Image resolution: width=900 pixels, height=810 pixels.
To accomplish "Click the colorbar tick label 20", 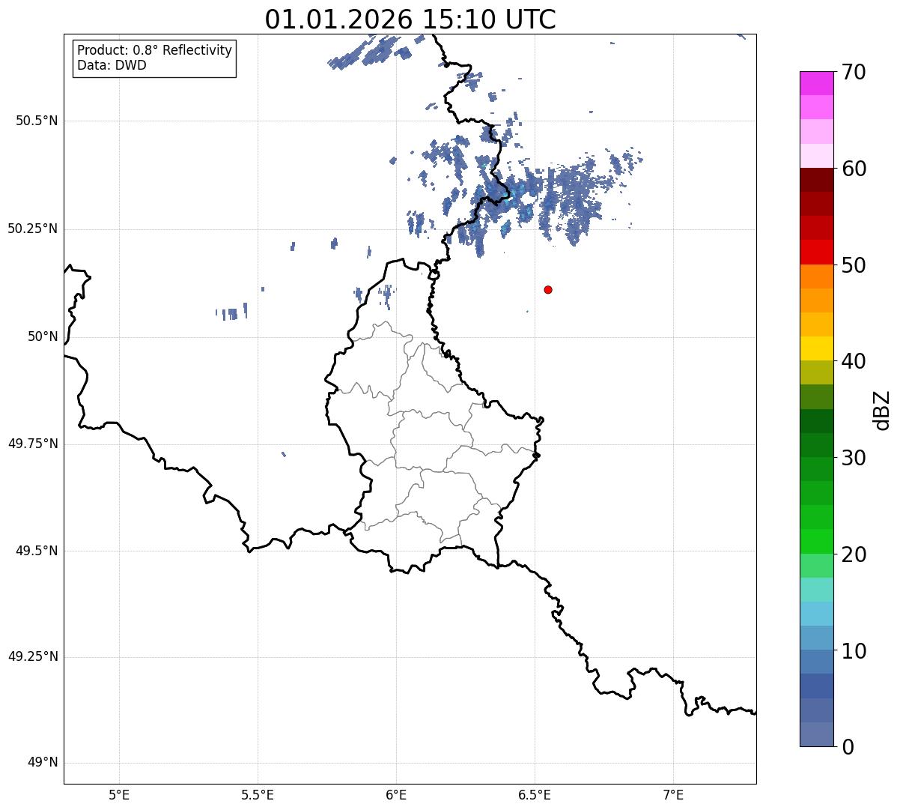I will coord(854,554).
